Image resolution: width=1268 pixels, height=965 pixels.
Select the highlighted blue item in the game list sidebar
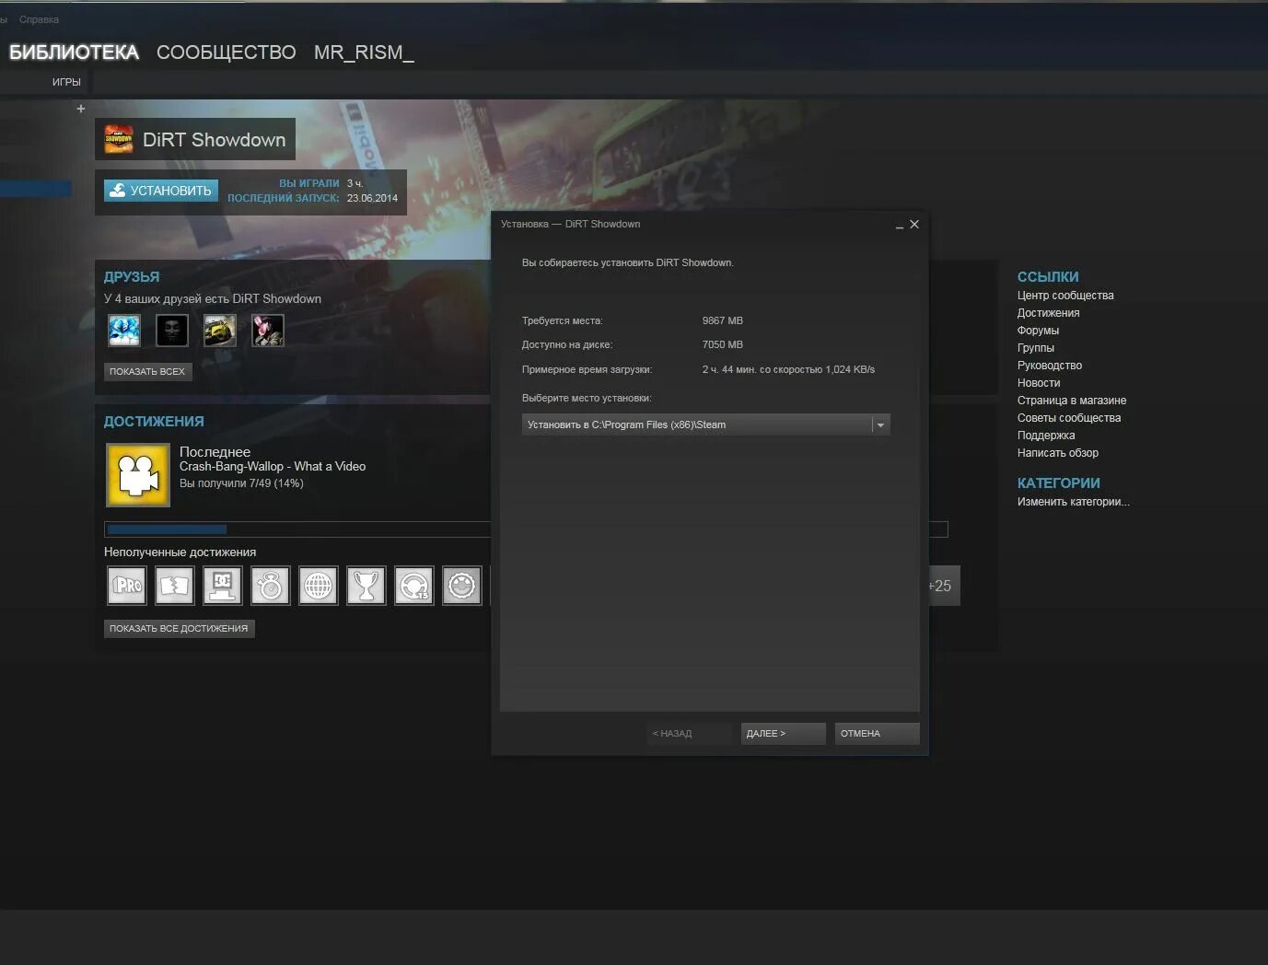click(x=36, y=189)
